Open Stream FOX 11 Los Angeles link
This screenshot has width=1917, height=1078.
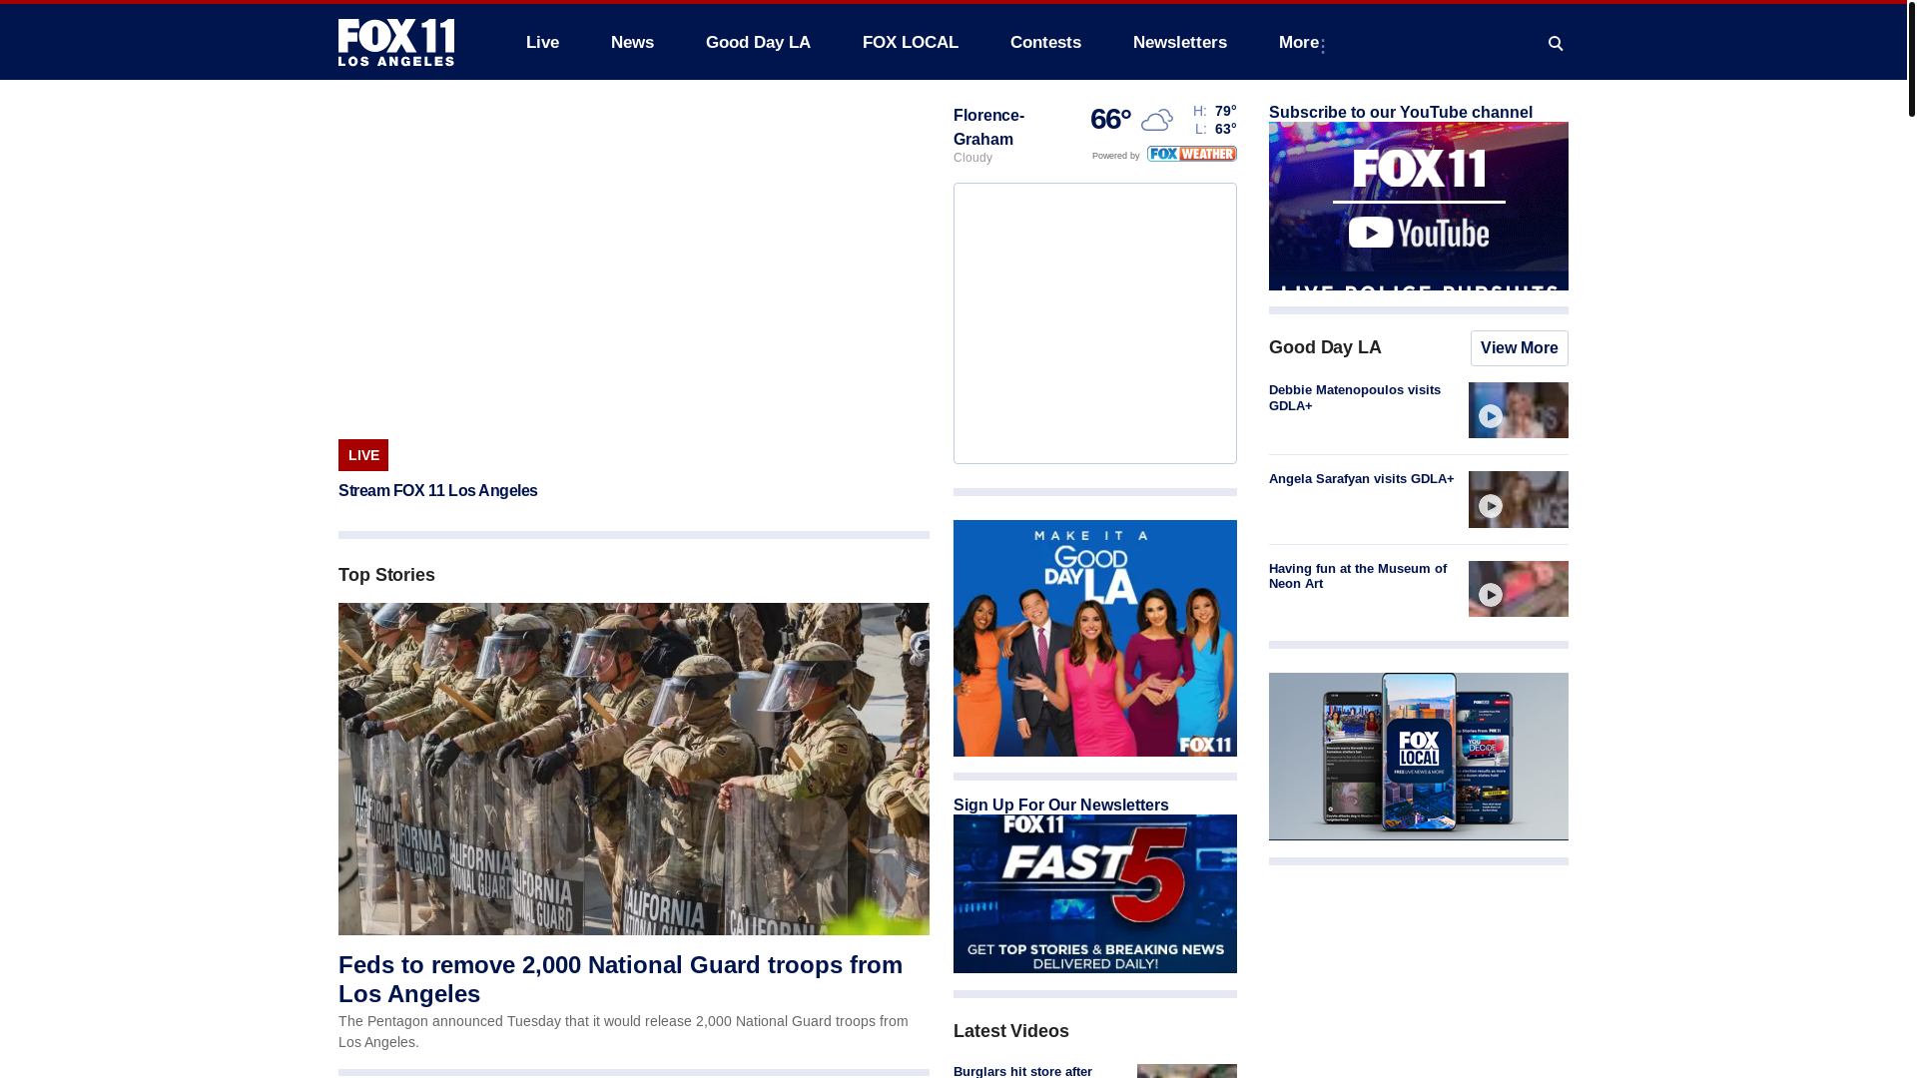point(437,491)
